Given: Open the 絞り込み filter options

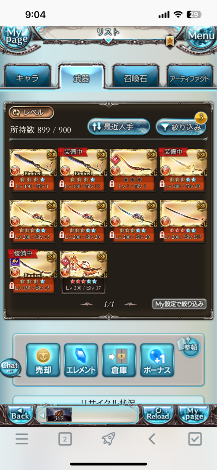Looking at the screenshot, I should coord(181,127).
